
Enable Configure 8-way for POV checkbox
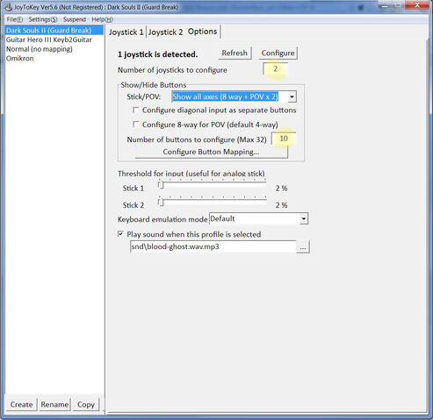point(135,125)
